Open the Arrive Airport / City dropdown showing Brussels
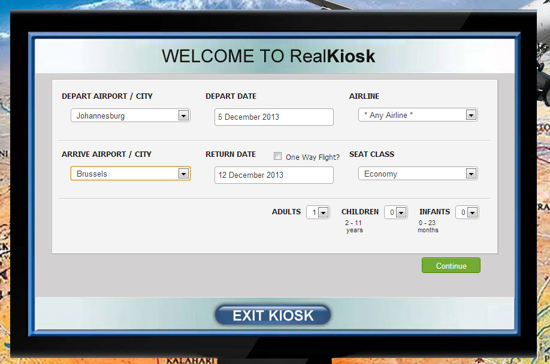The height and width of the screenshot is (364, 550). [131, 174]
